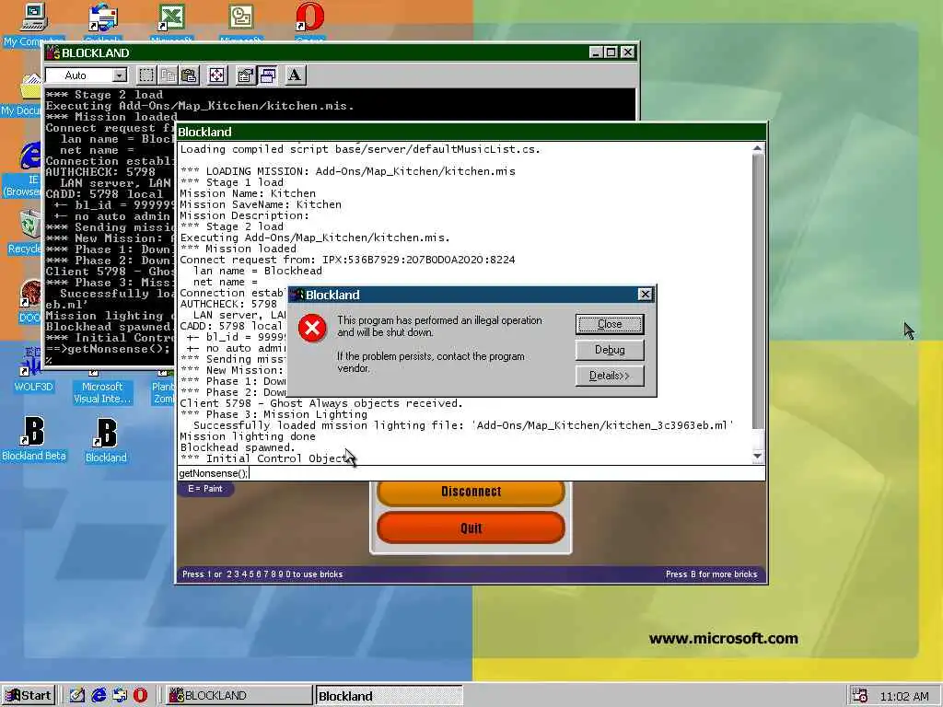Click the Debug button in error dialog
This screenshot has width=943, height=707.
tap(610, 350)
